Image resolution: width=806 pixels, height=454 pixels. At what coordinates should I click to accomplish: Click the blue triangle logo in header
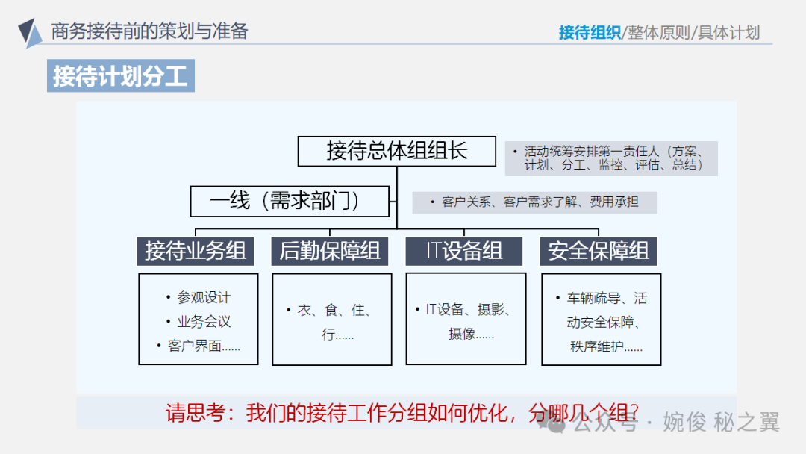(30, 32)
